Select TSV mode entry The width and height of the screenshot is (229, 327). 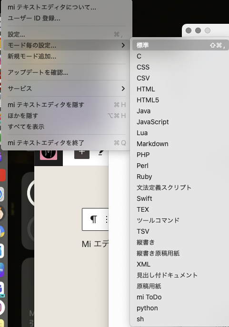(x=180, y=231)
